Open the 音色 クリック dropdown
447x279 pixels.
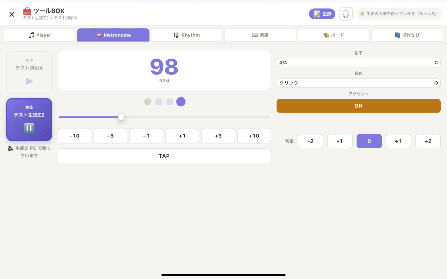pos(359,83)
